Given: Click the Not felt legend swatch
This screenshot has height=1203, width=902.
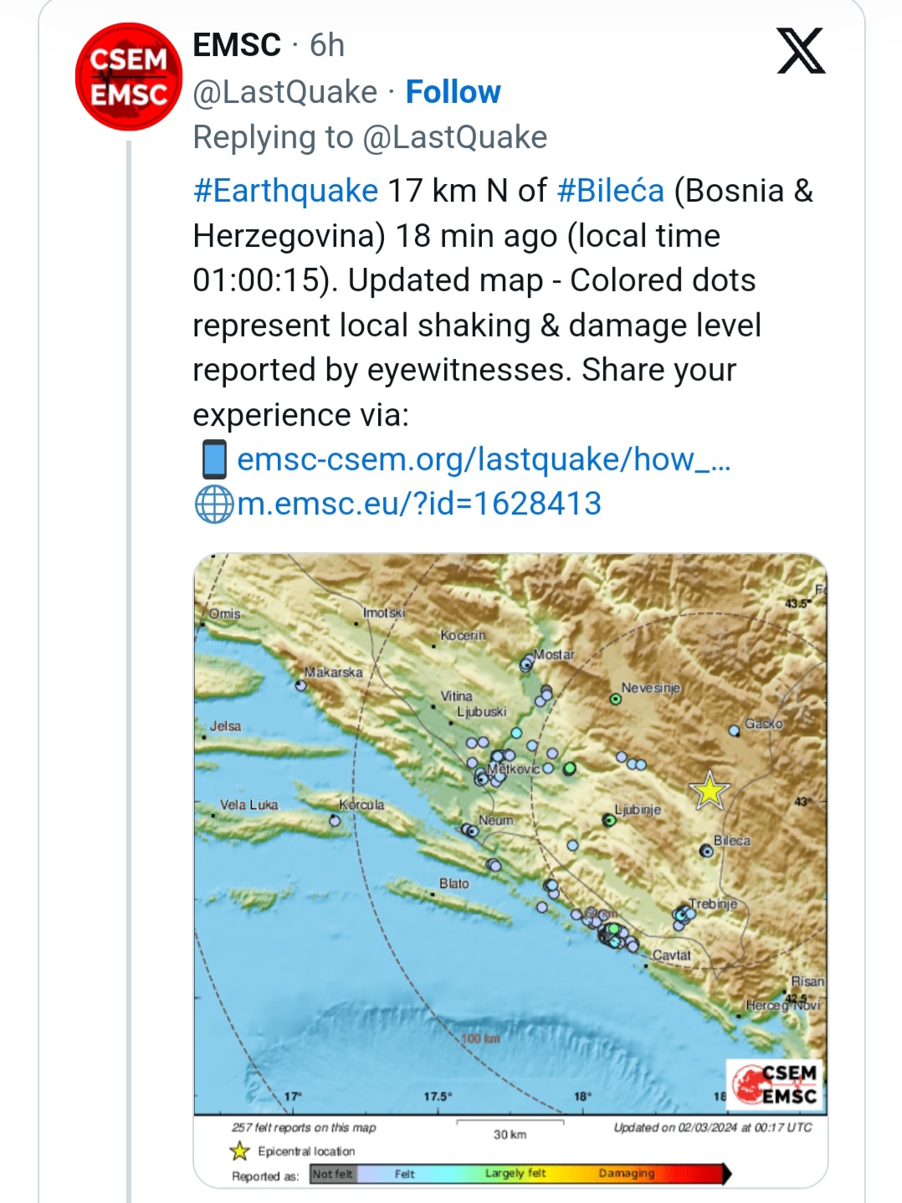Looking at the screenshot, I should pos(333,1174).
